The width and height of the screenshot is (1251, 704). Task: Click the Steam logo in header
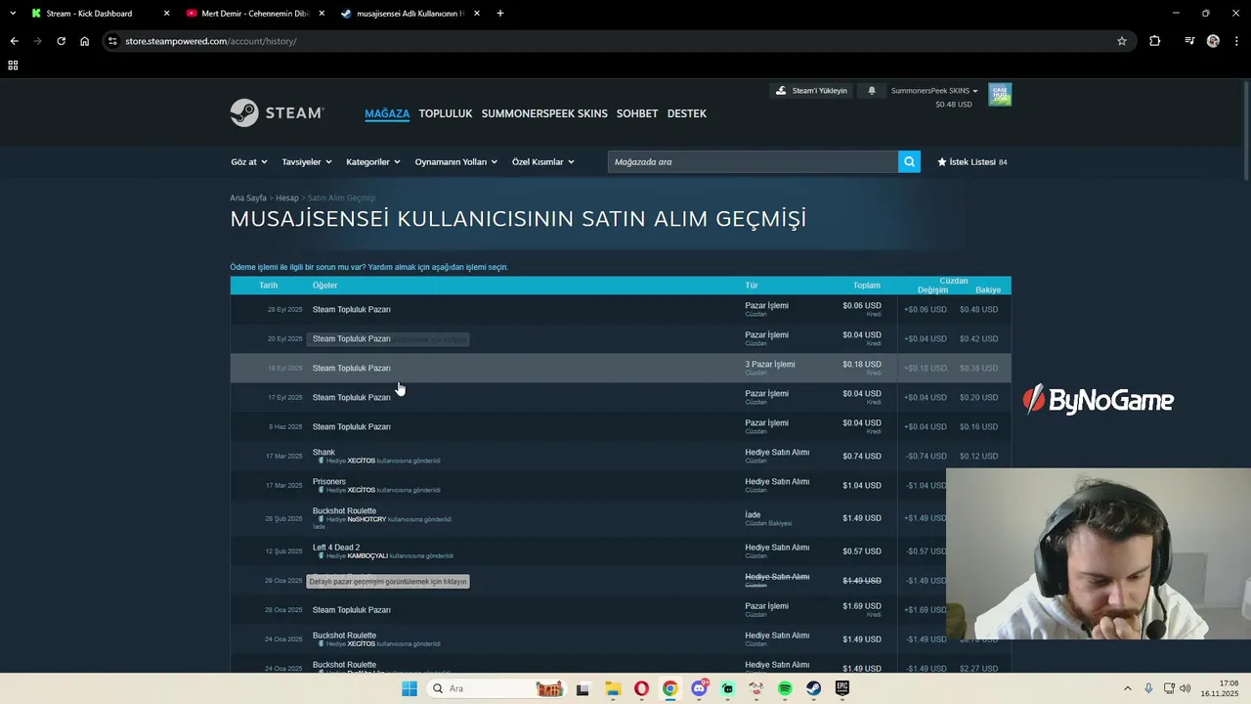pyautogui.click(x=277, y=113)
